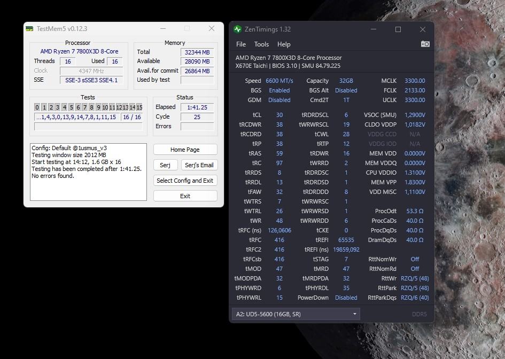Click the Cycle value 25 field
The height and width of the screenshot is (359, 505).
click(x=197, y=117)
